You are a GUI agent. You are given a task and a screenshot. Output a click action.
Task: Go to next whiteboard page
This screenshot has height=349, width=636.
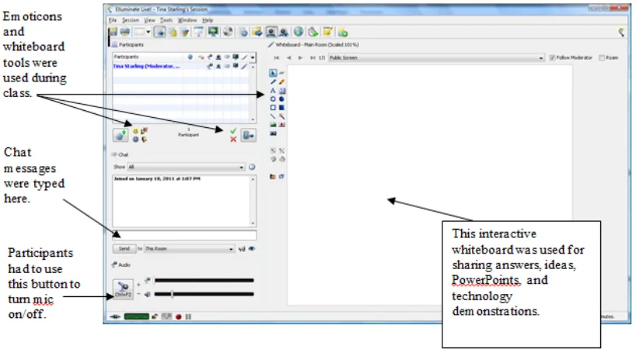301,58
